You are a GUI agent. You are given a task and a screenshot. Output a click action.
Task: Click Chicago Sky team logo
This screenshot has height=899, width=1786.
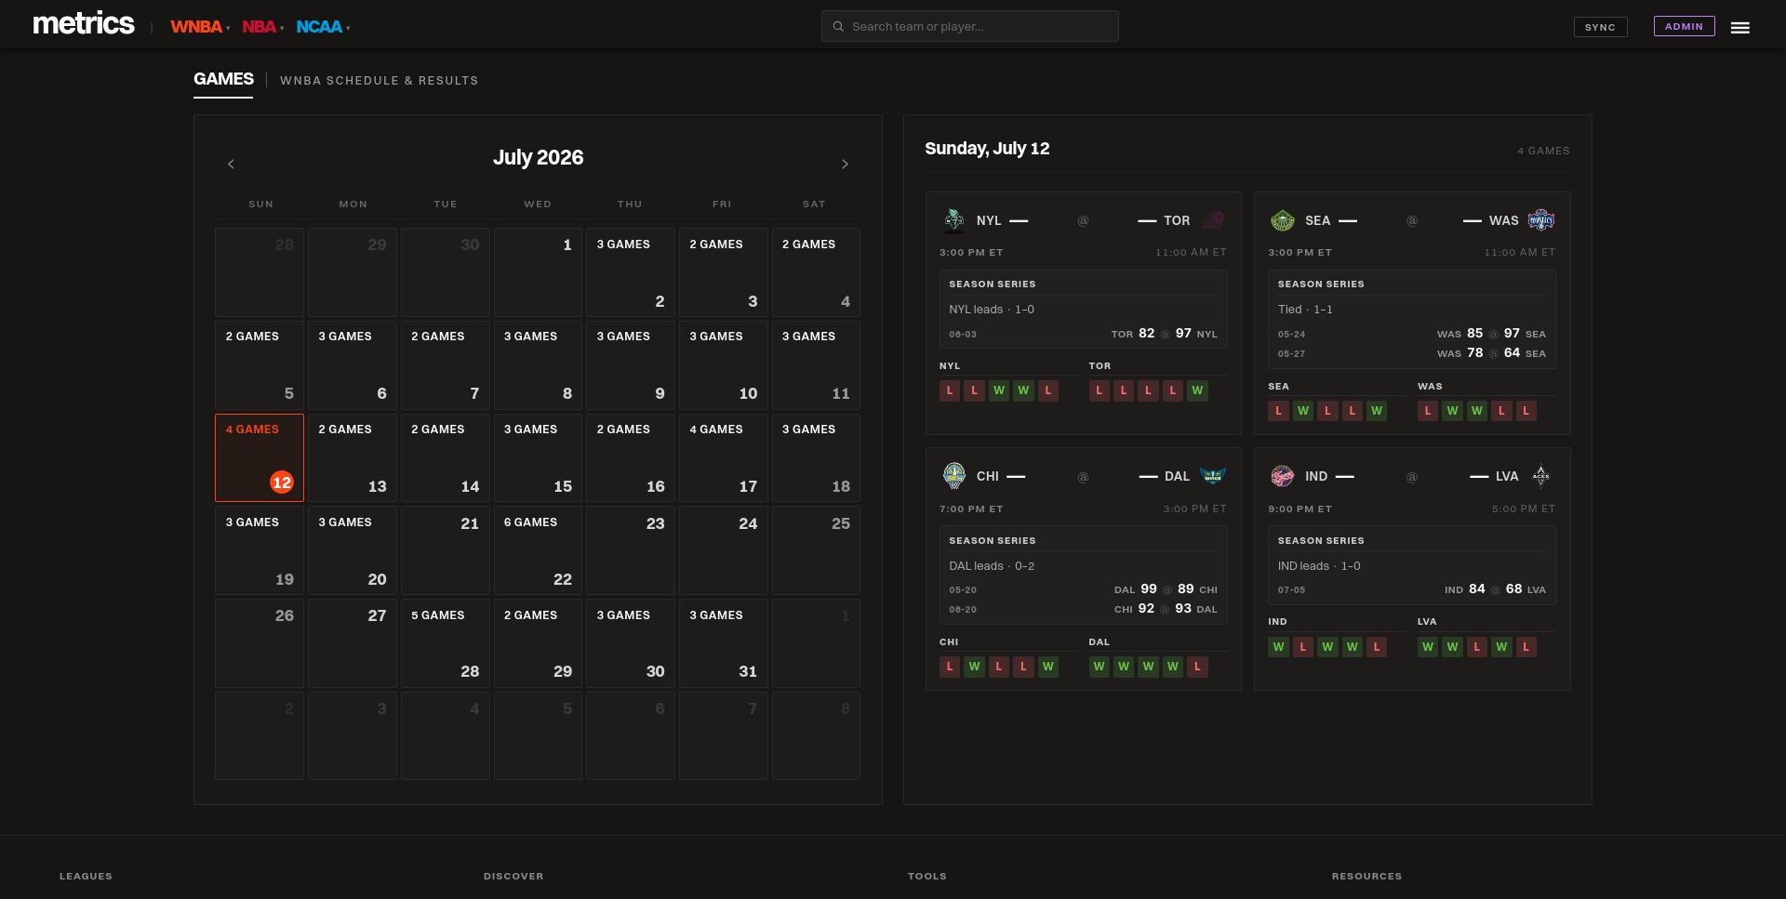[x=954, y=476]
